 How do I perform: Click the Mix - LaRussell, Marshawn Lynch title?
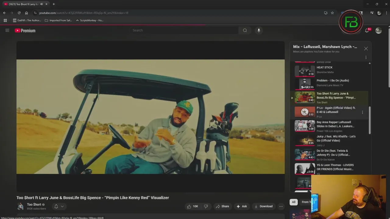[x=325, y=47]
